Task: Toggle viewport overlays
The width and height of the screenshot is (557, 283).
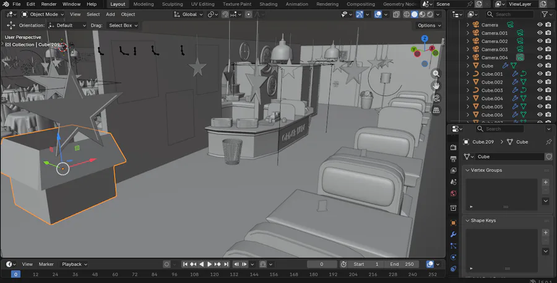Action: (x=378, y=15)
